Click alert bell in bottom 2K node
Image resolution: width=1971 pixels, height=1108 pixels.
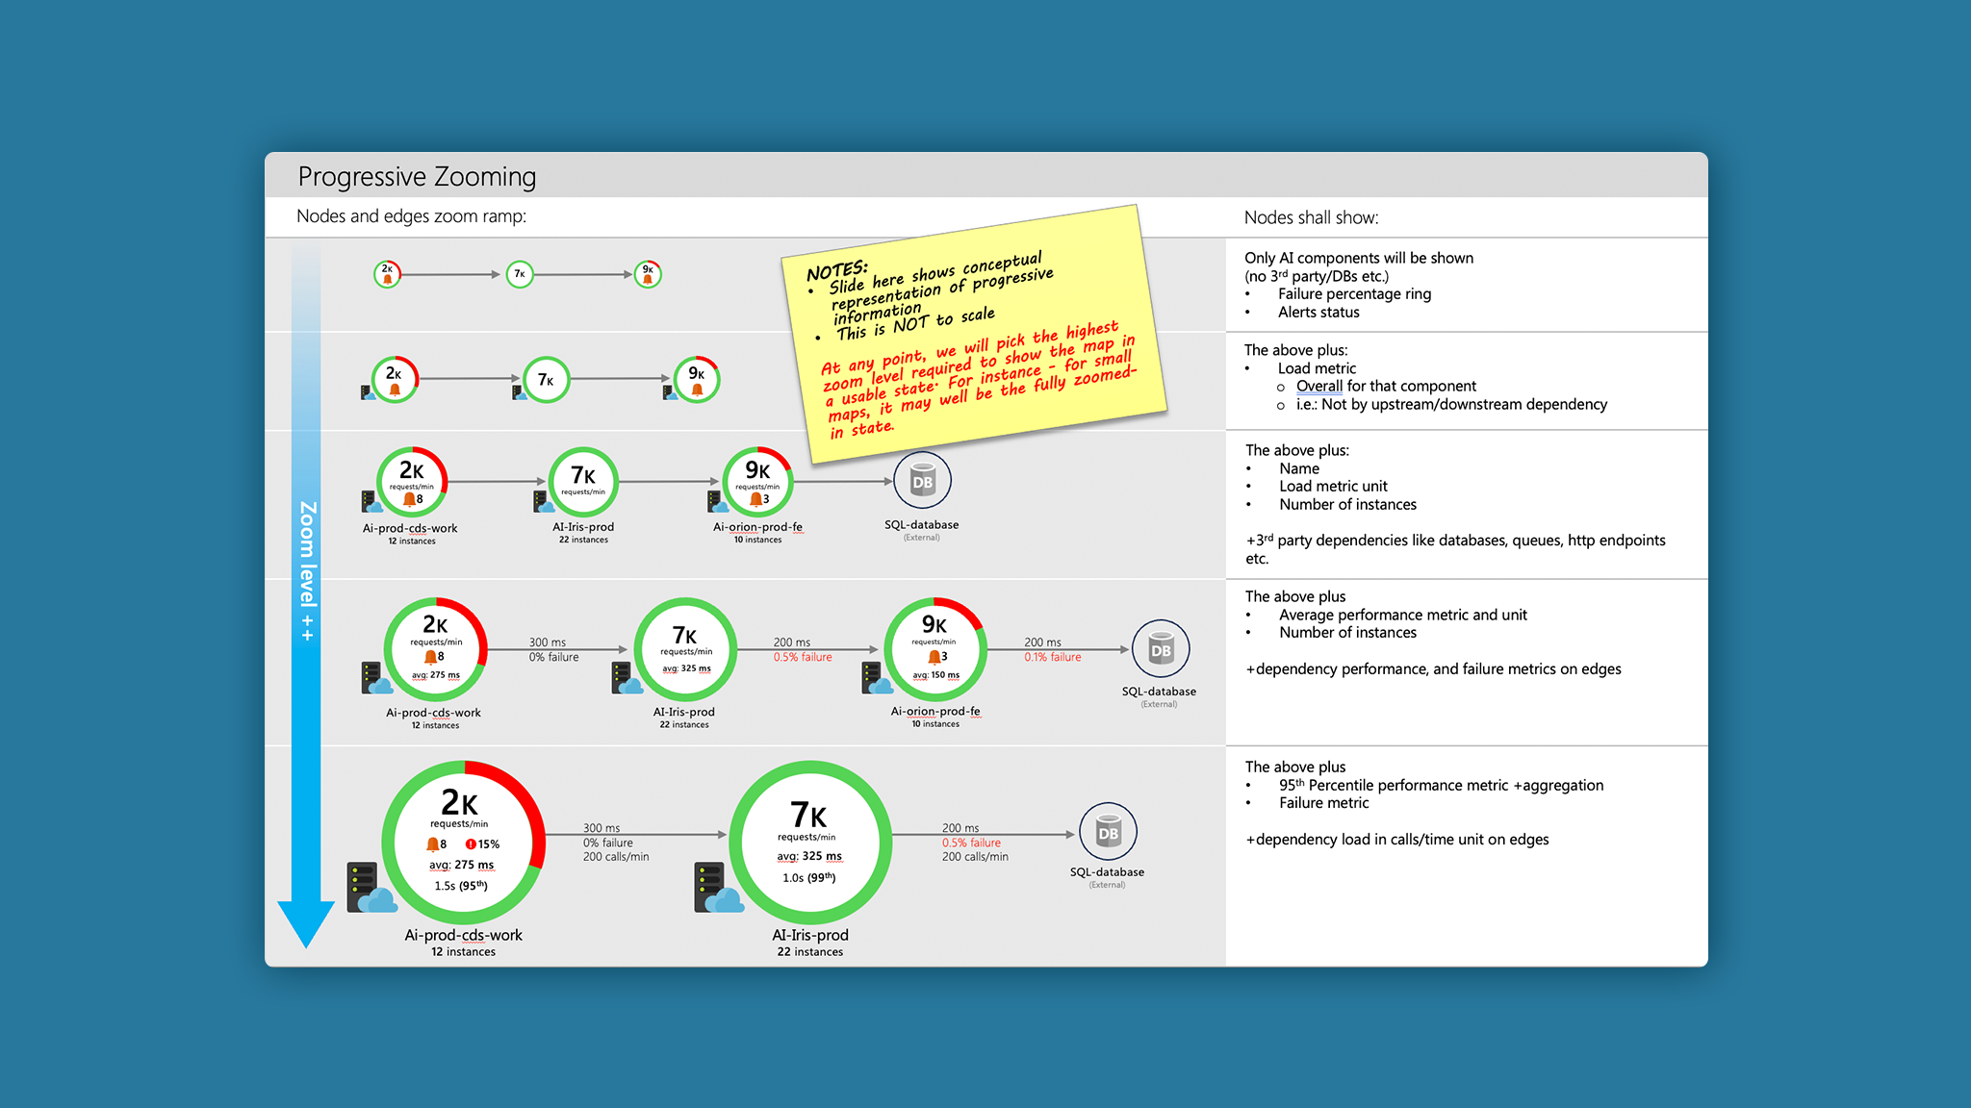(x=433, y=844)
